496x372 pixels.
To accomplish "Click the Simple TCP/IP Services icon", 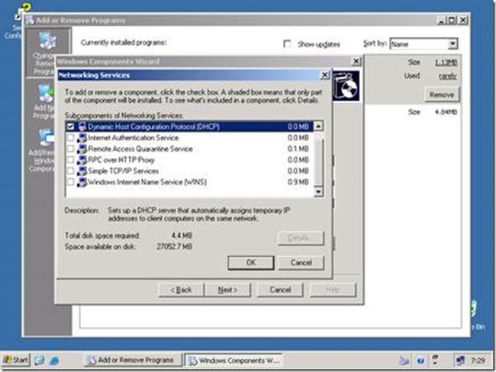I will click(x=82, y=171).
